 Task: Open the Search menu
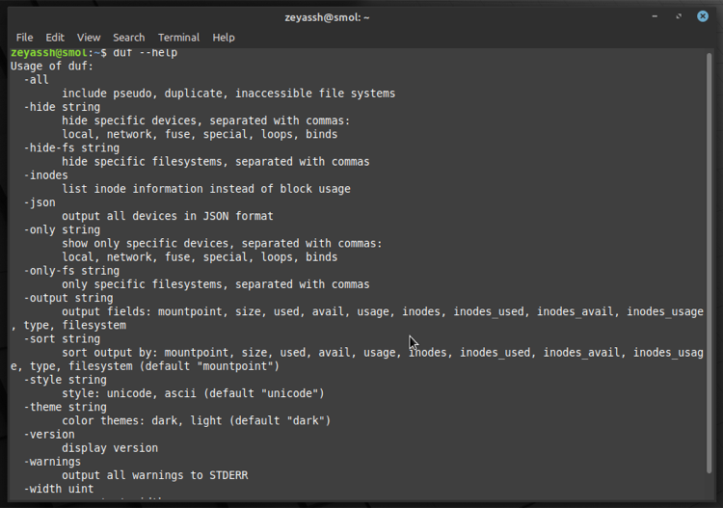pyautogui.click(x=128, y=38)
